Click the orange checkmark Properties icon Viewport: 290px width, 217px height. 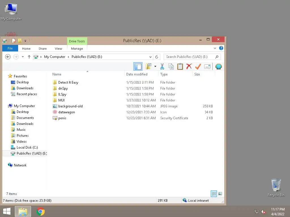198,66
